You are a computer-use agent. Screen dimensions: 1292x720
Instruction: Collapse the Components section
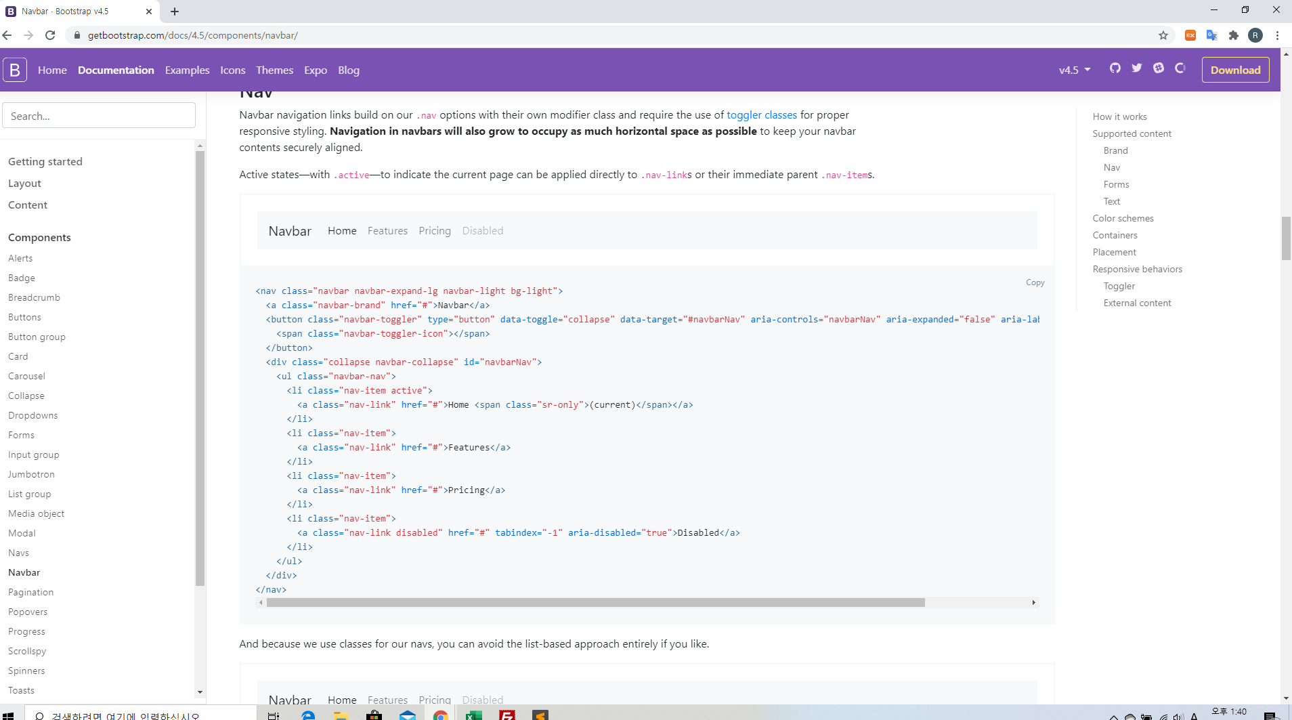pyautogui.click(x=39, y=237)
